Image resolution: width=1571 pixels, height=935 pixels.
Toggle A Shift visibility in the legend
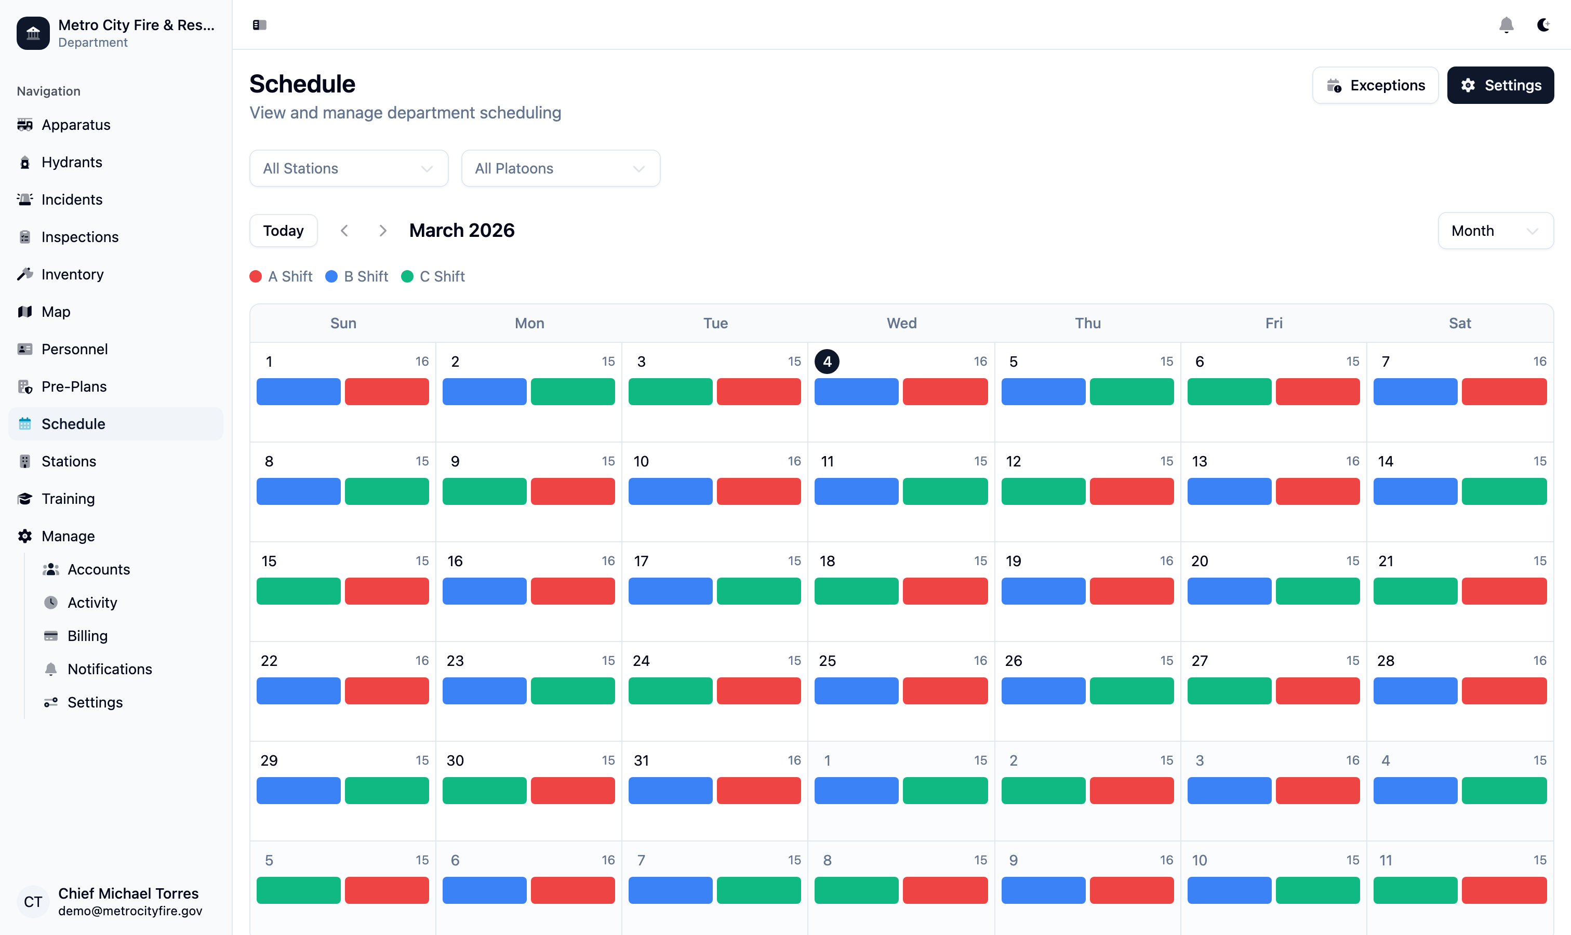(281, 276)
